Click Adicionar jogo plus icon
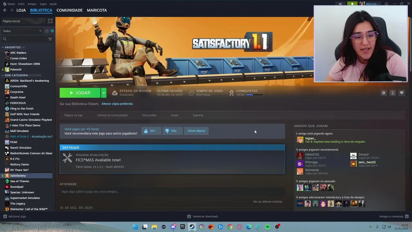 pyautogui.click(x=5, y=217)
